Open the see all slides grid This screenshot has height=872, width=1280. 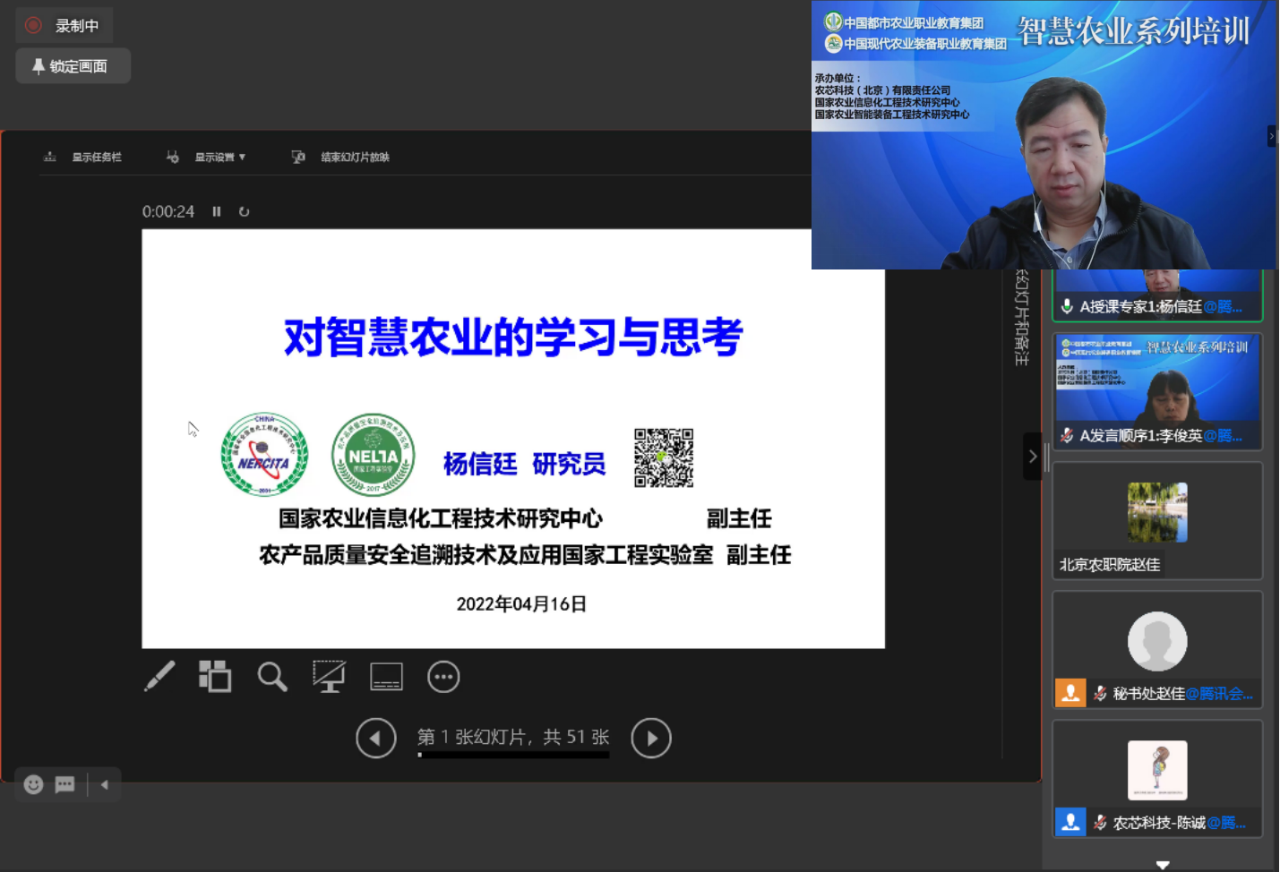point(215,677)
